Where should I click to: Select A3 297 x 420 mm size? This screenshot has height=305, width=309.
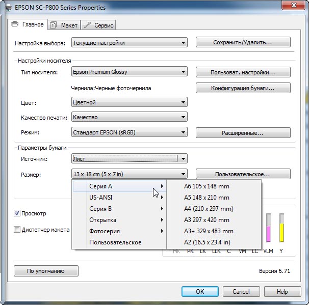[x=214, y=220]
